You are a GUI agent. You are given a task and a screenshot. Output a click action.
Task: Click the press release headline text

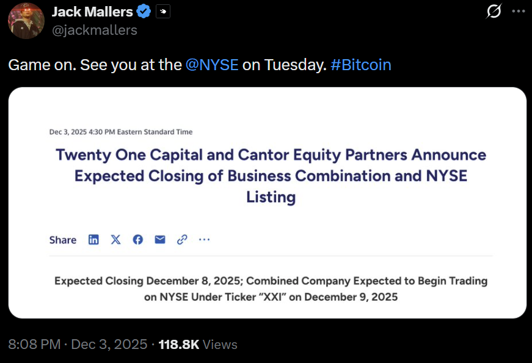[271, 176]
